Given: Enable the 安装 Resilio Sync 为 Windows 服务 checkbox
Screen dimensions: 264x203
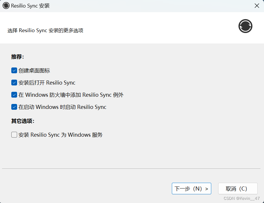Looking at the screenshot, I should click(x=14, y=135).
